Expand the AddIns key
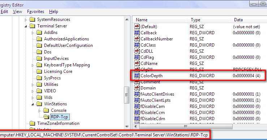This screenshot has width=267, height=140. tap(33, 33)
